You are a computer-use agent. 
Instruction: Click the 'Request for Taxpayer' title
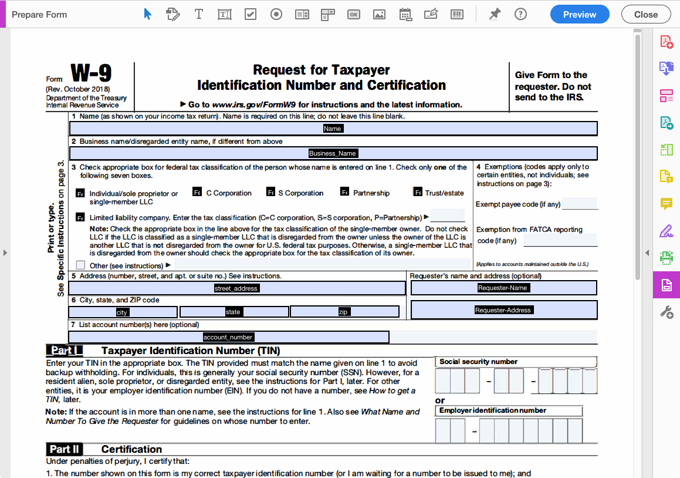[322, 70]
